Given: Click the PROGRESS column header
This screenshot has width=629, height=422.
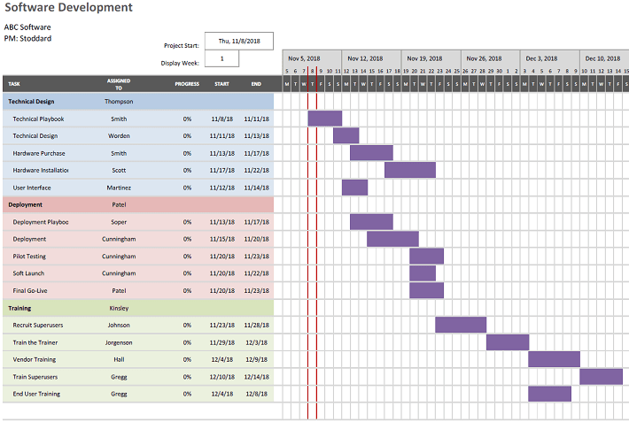Looking at the screenshot, I should click(x=187, y=84).
